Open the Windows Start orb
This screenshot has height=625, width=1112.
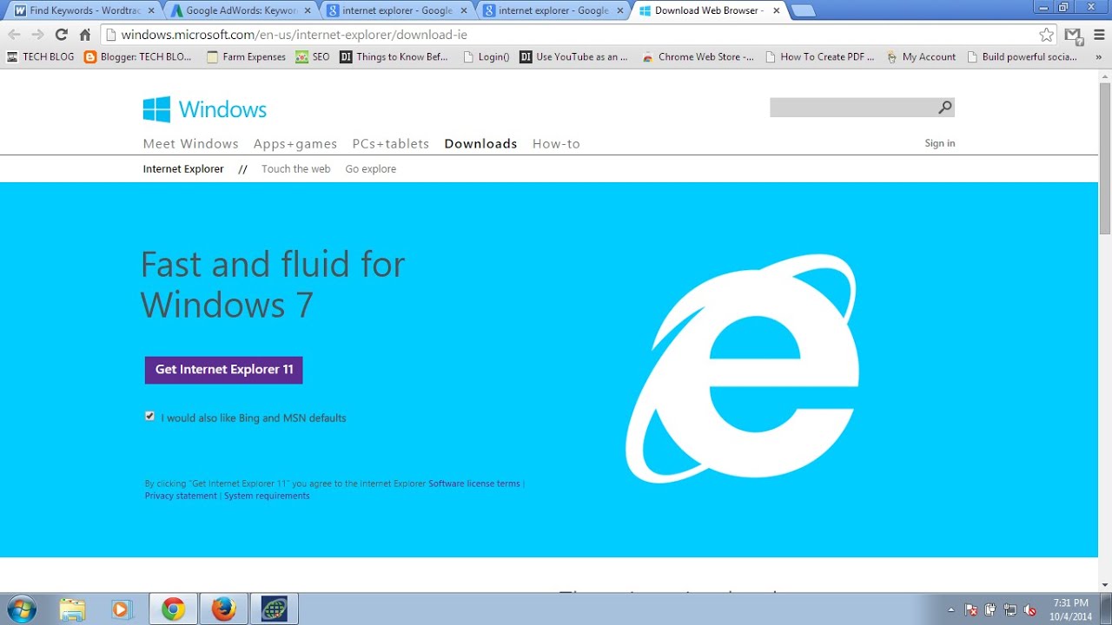(20, 609)
